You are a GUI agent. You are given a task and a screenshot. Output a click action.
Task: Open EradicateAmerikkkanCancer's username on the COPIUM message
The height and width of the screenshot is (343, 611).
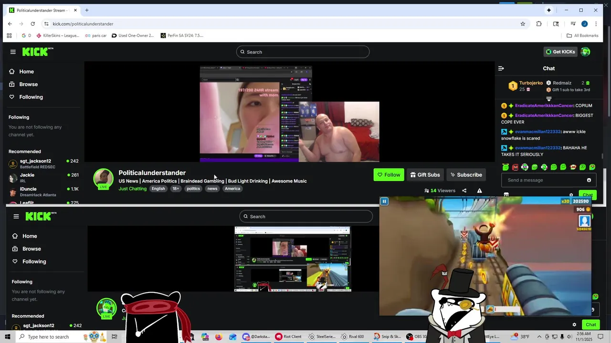544,106
